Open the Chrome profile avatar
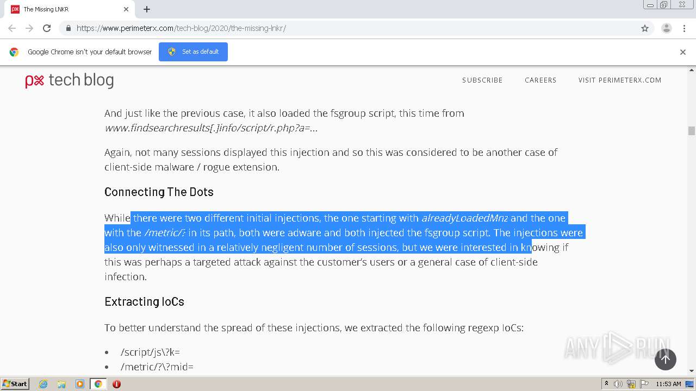Image resolution: width=696 pixels, height=391 pixels. [667, 28]
